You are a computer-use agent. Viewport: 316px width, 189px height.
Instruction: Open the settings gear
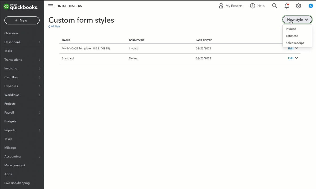(298, 6)
